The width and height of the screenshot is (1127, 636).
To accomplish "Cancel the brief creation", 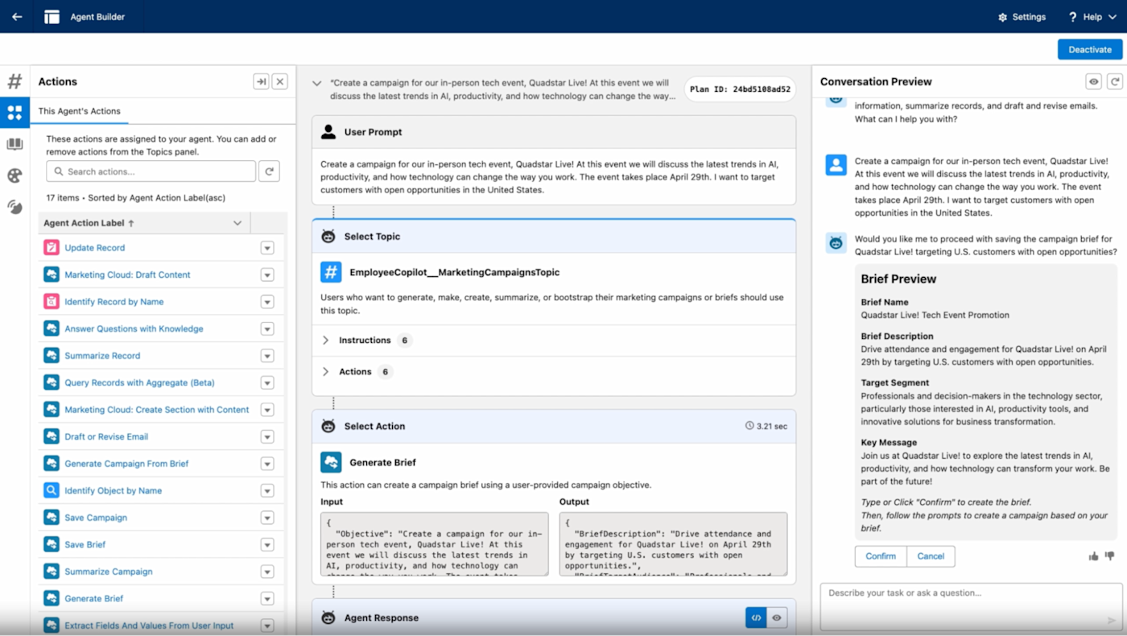I will (931, 556).
